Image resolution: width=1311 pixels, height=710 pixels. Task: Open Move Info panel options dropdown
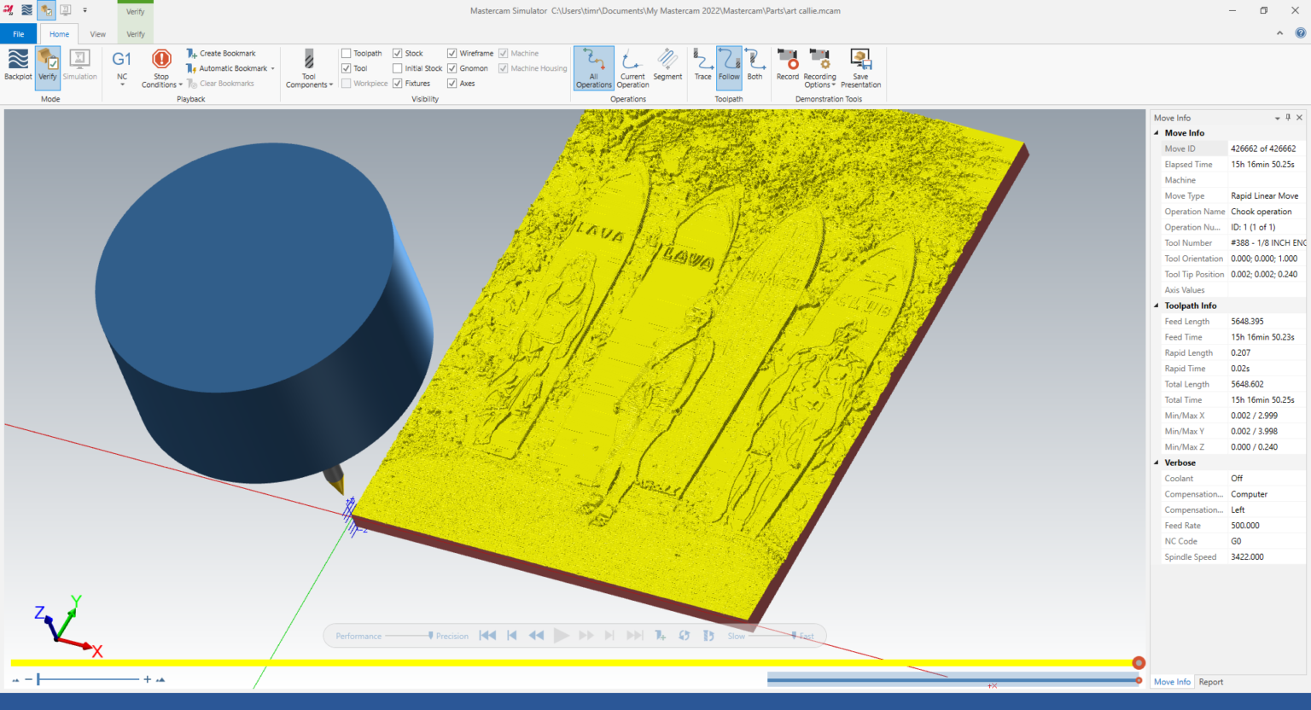point(1277,118)
